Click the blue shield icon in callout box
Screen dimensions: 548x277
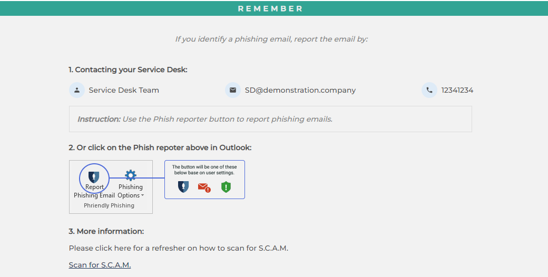pos(183,187)
